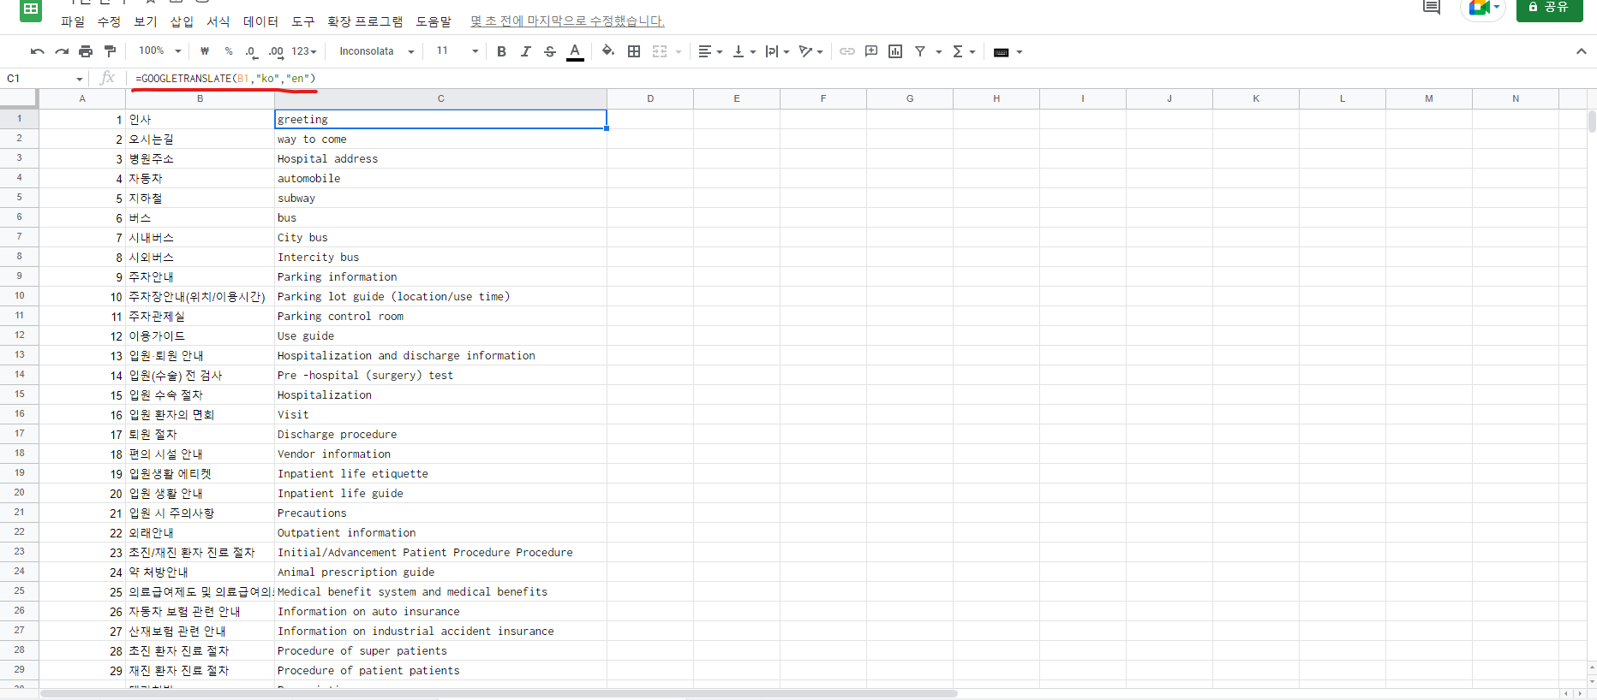Select the Paint format roller icon

pos(110,51)
